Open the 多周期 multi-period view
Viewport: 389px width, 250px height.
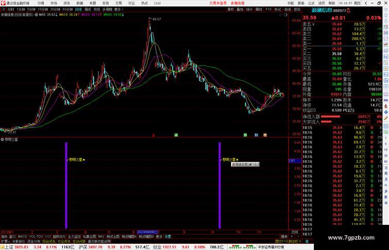pyautogui.click(x=107, y=9)
